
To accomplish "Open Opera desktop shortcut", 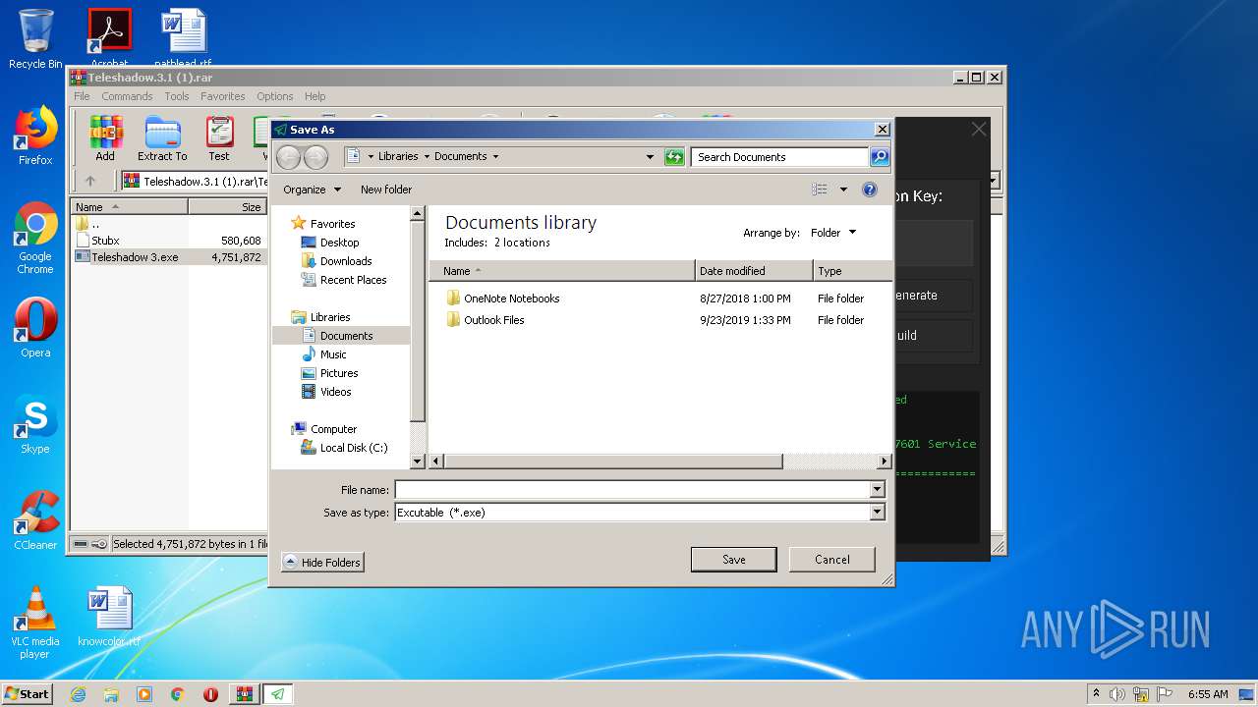I will (35, 328).
